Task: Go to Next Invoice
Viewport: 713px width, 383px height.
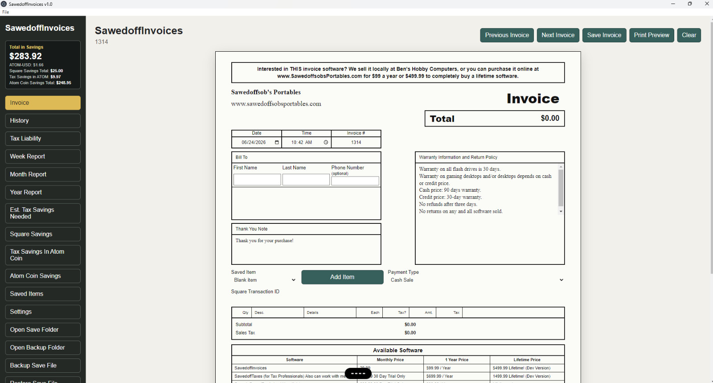Action: [558, 35]
